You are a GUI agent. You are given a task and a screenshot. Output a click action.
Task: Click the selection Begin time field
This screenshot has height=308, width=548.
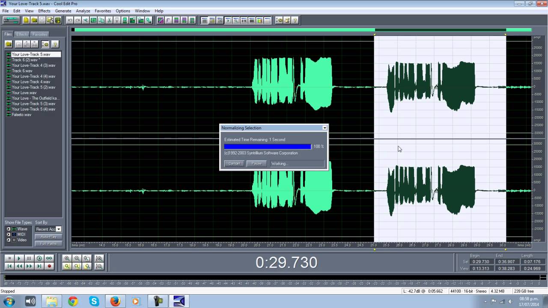[480, 262]
